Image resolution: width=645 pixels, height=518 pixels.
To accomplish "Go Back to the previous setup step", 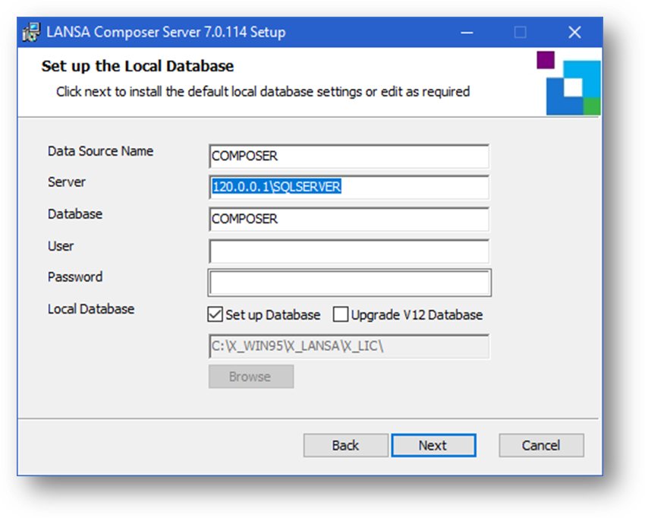I will [345, 445].
